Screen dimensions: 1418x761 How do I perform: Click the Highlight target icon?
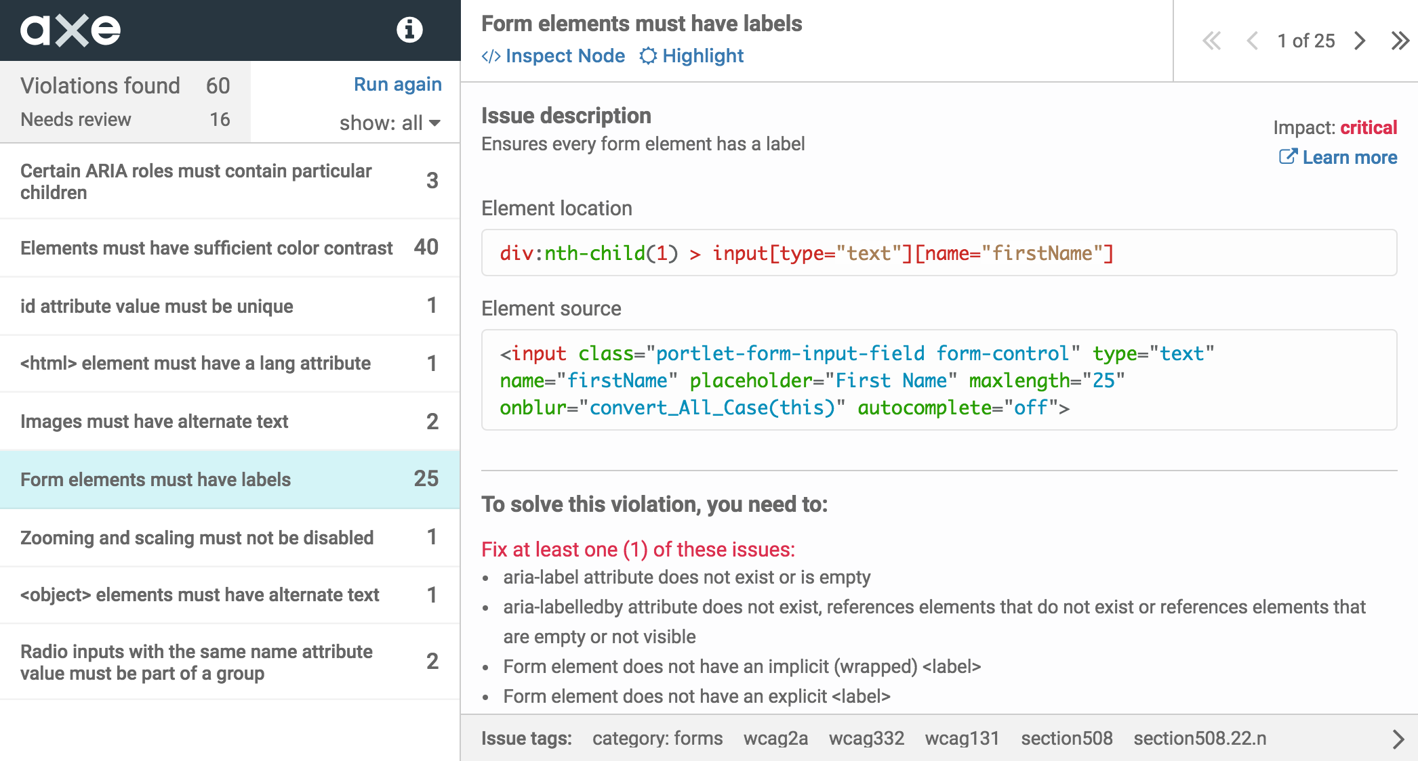click(648, 56)
